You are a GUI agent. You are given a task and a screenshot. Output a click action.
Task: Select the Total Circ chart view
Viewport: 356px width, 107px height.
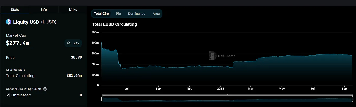[x=101, y=14]
